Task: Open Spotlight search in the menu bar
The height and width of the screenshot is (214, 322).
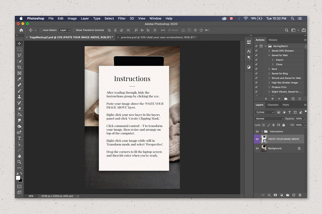Action: pyautogui.click(x=292, y=18)
